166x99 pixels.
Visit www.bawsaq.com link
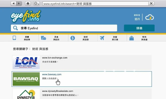coord(52,74)
